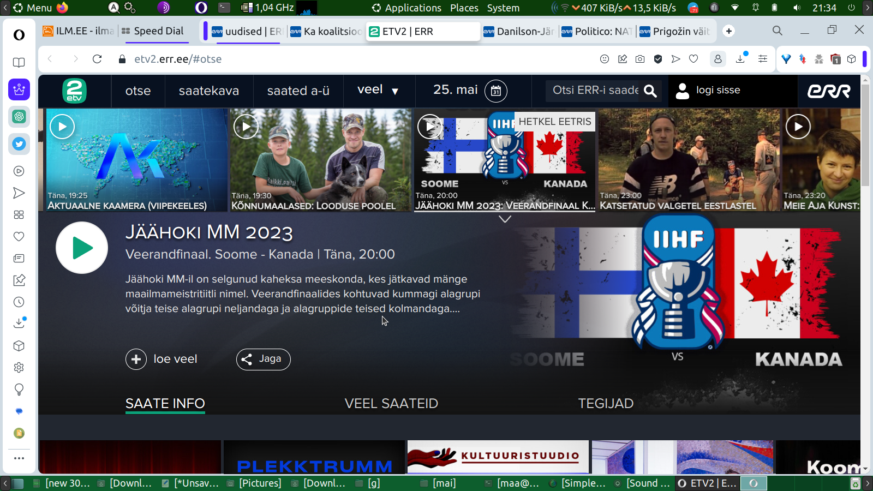
Task: Click the ERR logo in header
Action: pyautogui.click(x=829, y=91)
